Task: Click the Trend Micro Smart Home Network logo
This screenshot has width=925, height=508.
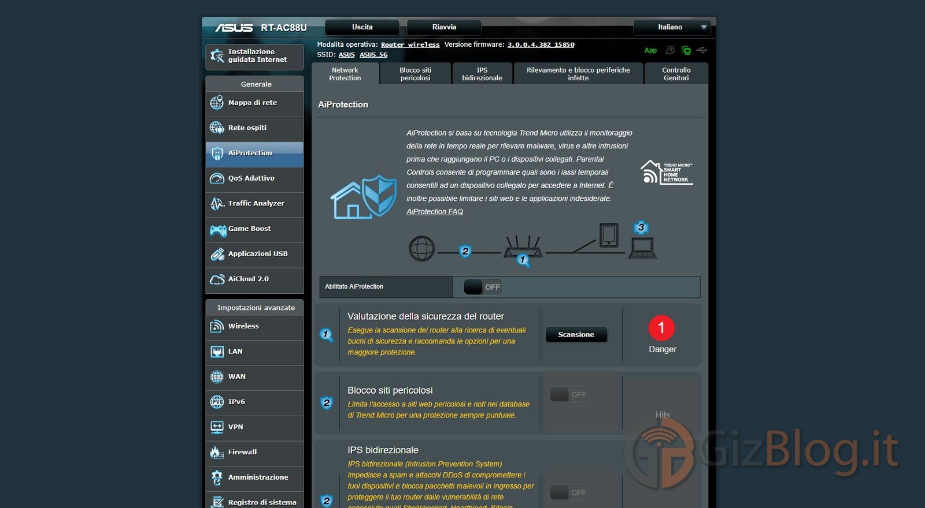Action: (667, 172)
